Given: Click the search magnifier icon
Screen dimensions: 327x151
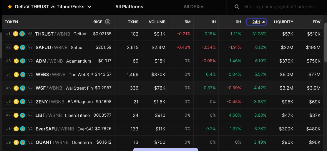Looking at the screenshot, I should [237, 7].
